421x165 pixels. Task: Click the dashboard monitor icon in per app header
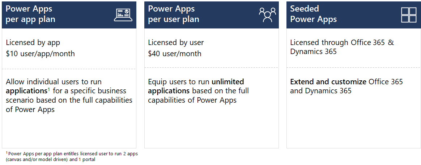click(x=123, y=14)
